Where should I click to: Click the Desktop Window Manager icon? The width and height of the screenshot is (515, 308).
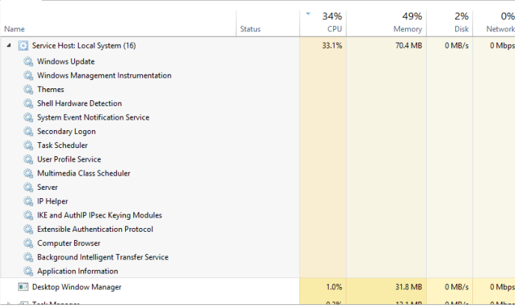[x=22, y=287]
